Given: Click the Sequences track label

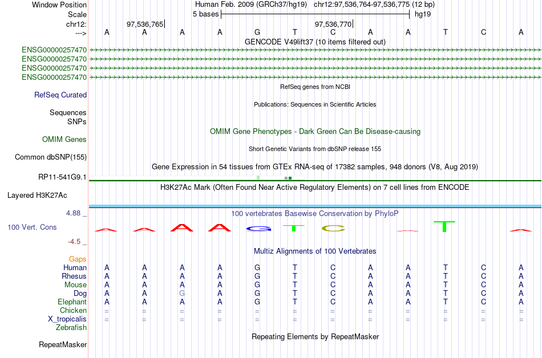Looking at the screenshot, I should click(x=68, y=112).
